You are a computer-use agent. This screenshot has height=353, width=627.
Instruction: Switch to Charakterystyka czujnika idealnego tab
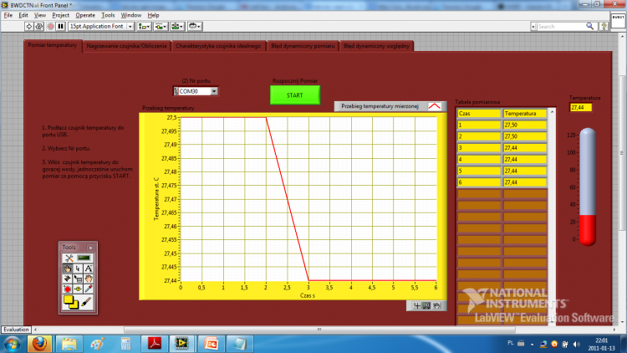click(x=218, y=46)
